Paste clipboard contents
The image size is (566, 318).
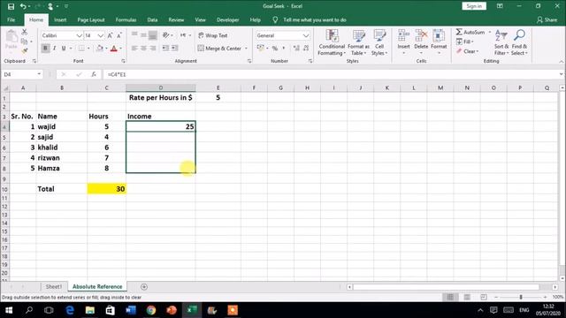[11, 40]
